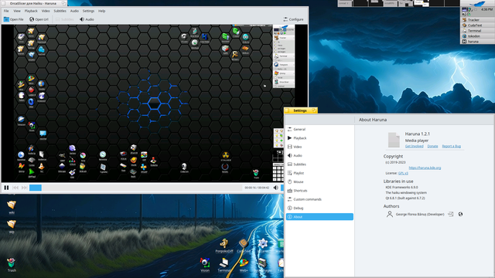Skip to previous file in playlist
The image size is (495, 278).
pyautogui.click(x=15, y=188)
